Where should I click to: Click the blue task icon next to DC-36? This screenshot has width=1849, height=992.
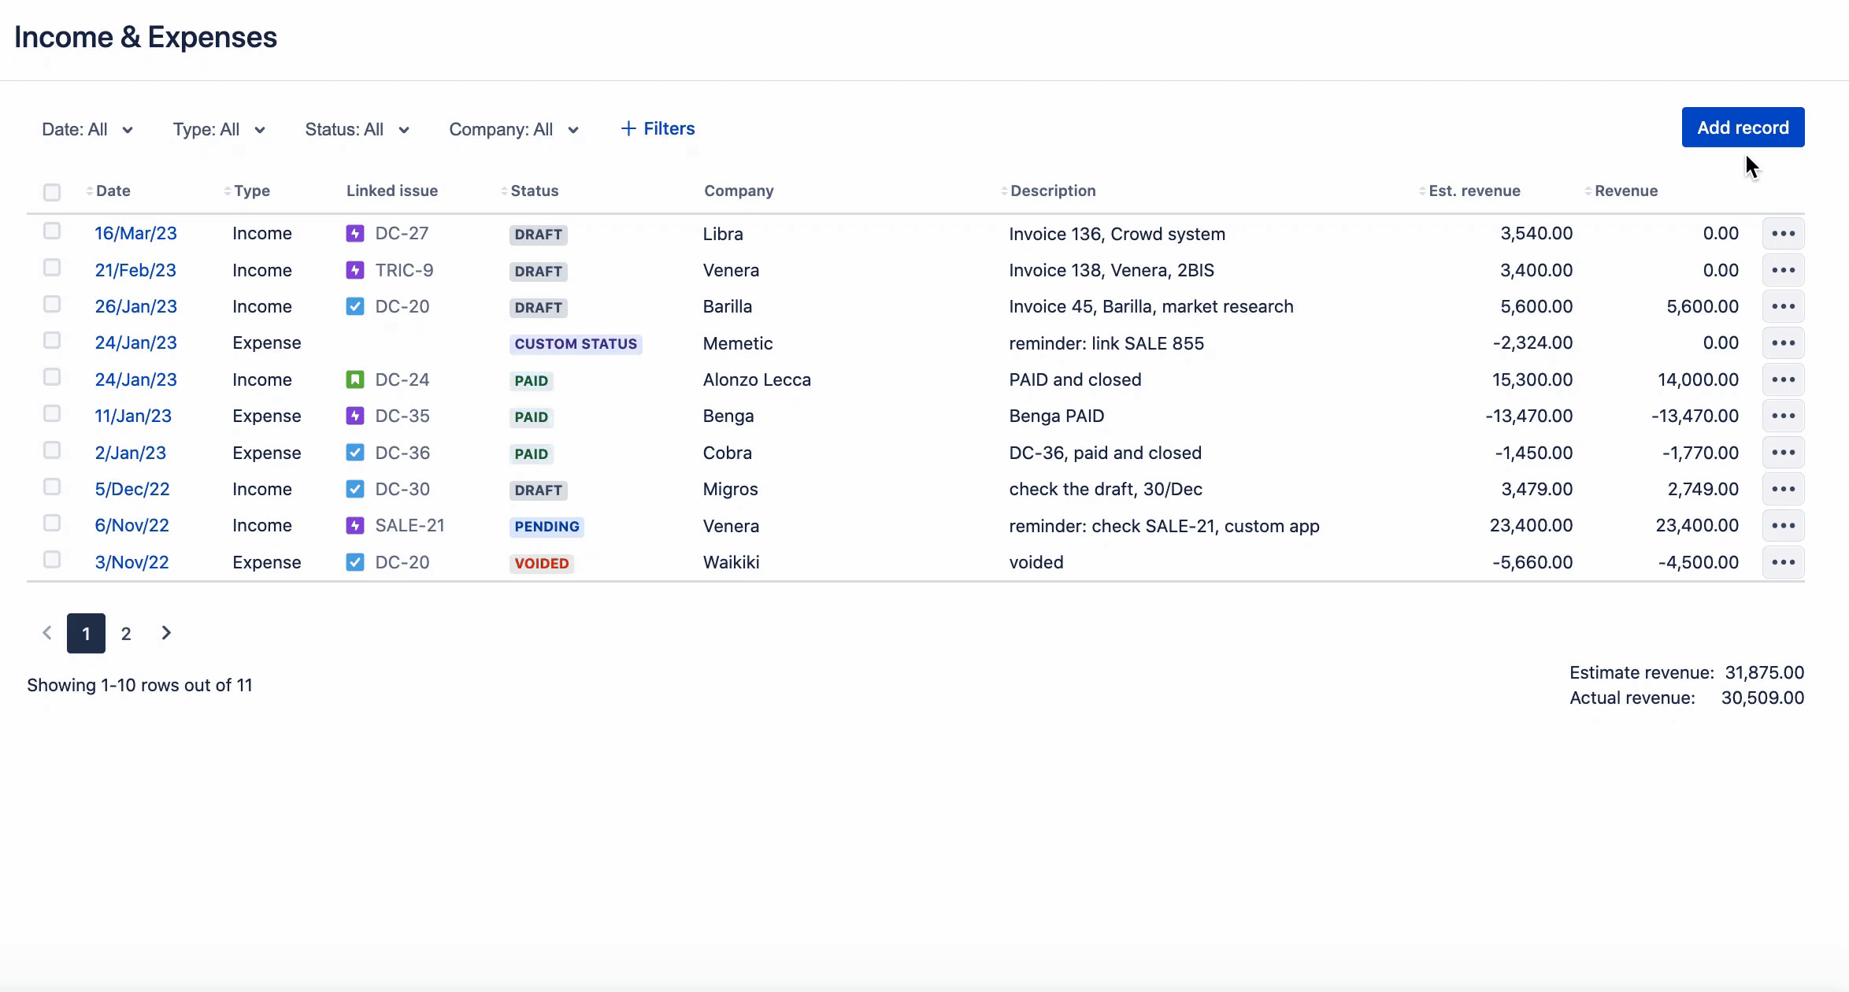355,452
